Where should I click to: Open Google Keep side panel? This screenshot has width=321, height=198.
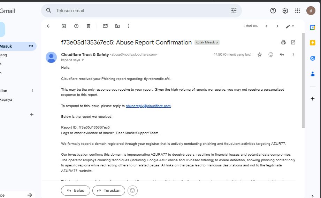click(x=312, y=43)
